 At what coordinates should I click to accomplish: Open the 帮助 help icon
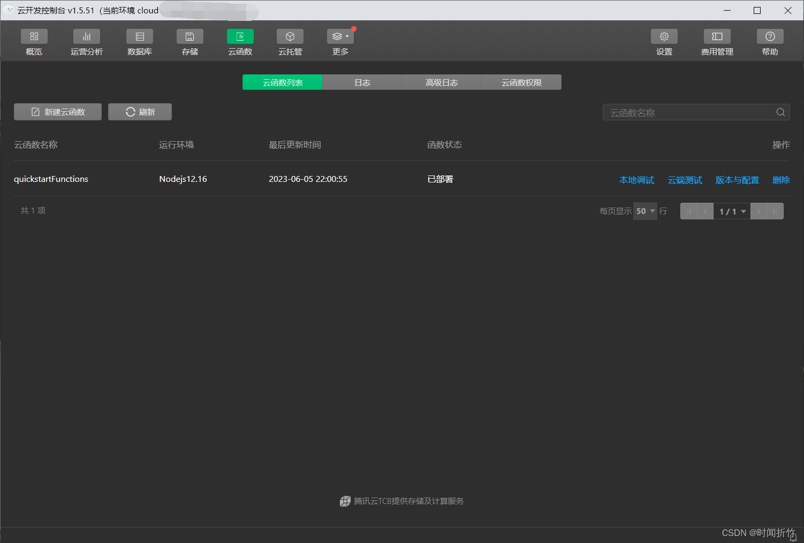click(770, 36)
